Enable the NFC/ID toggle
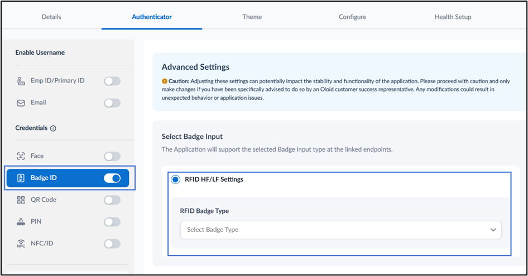This screenshot has width=528, height=276. 112,244
